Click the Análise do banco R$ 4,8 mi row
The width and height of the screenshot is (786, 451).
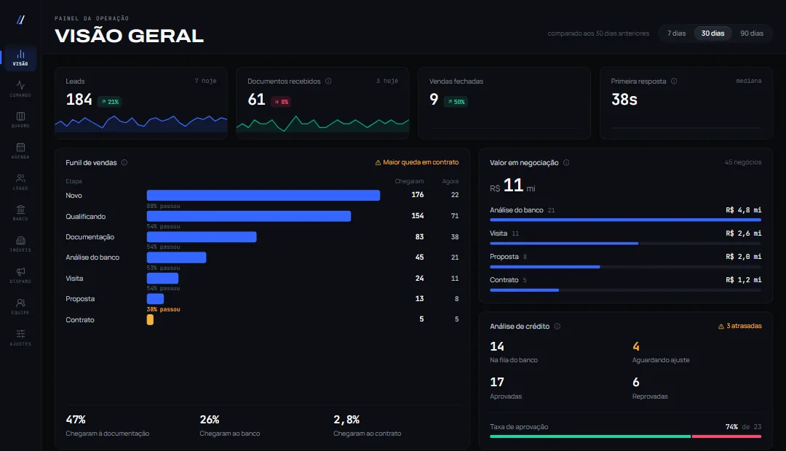[x=626, y=213]
